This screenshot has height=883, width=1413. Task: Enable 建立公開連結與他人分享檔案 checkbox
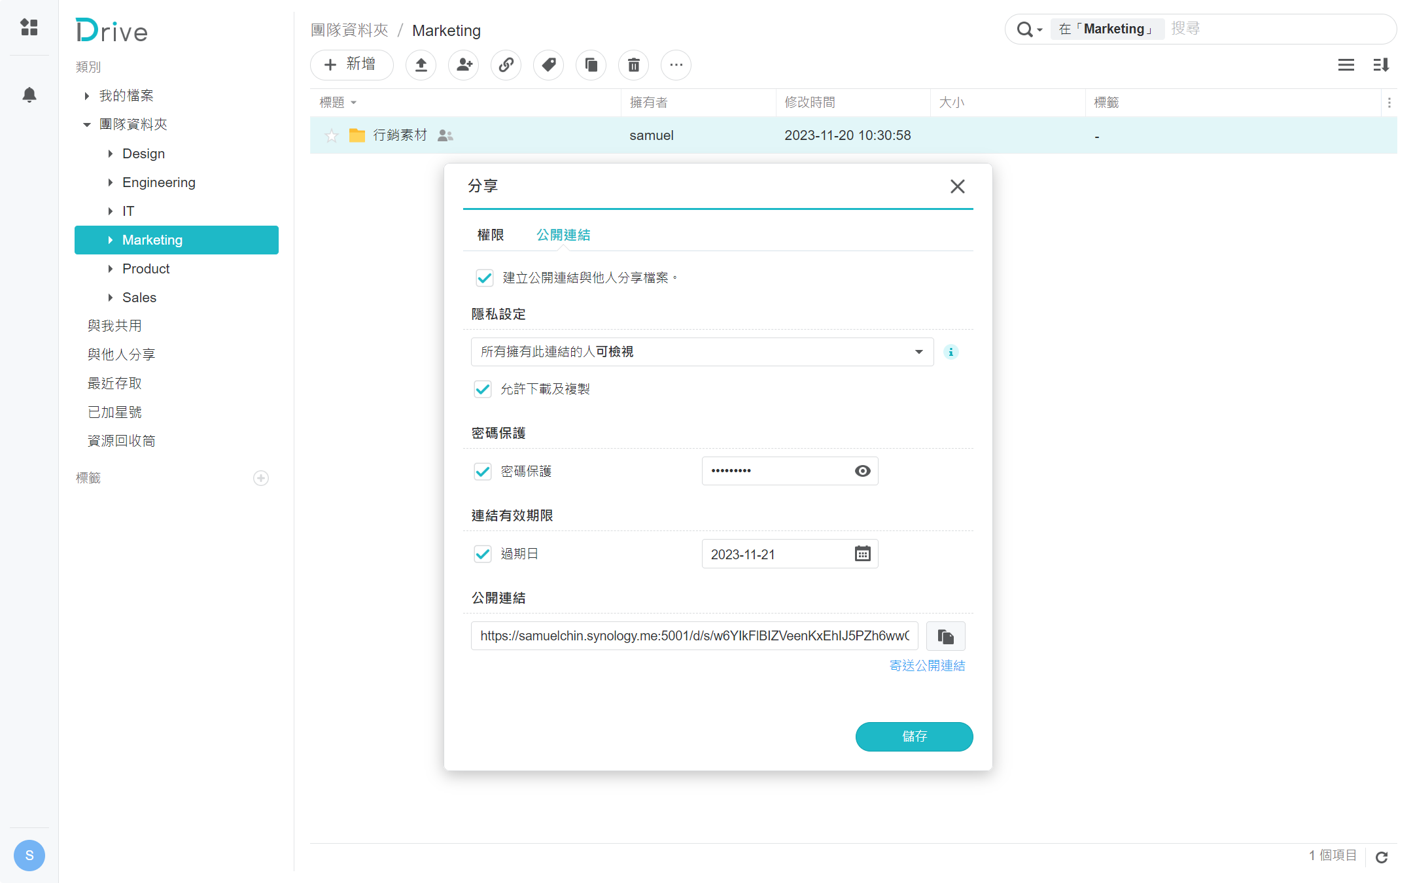[484, 277]
